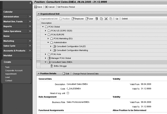Collapse the PC4U EUROPE node
The width and height of the screenshot is (167, 114).
tap(45, 35)
